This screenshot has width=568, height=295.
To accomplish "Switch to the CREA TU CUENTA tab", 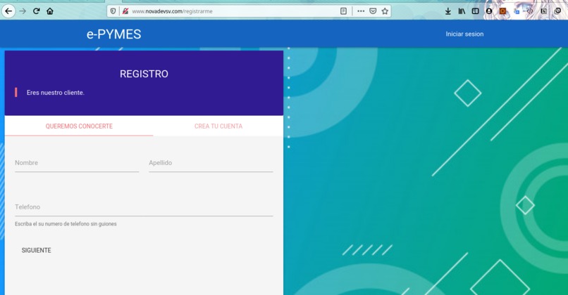I will (x=218, y=126).
